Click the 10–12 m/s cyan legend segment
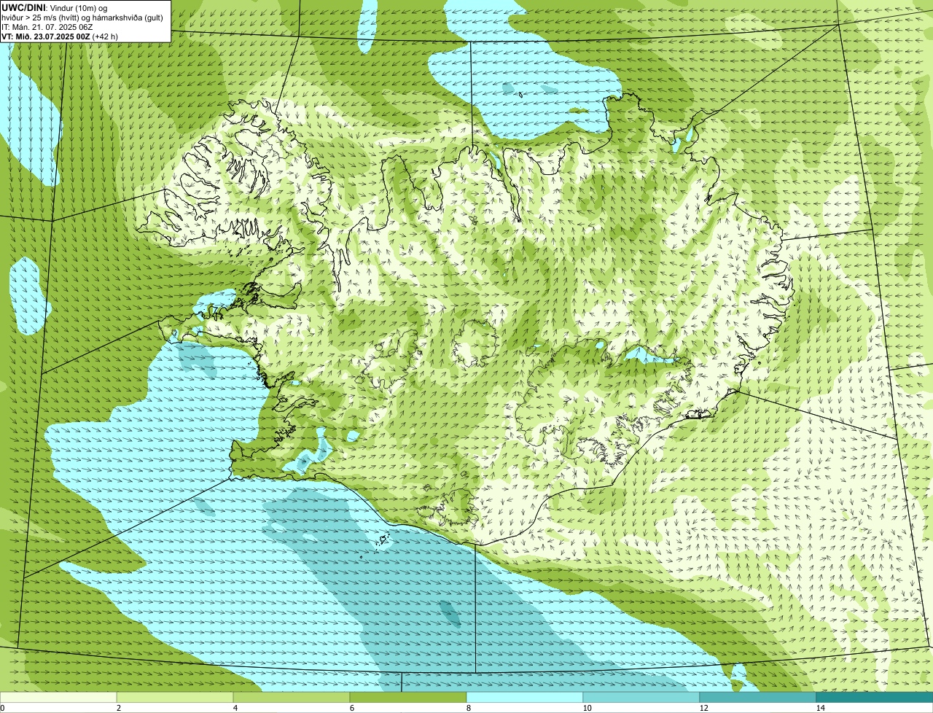Screen dimensions: 933x713 point(641,697)
